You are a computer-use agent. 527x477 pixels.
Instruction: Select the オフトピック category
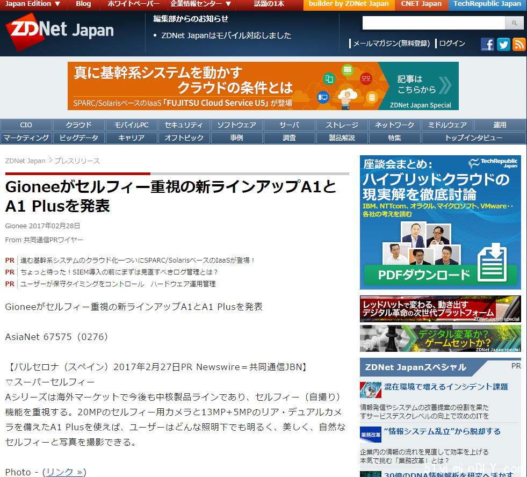184,138
